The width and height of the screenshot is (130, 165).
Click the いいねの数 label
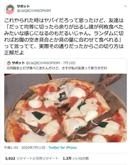pyautogui.click(x=81, y=159)
